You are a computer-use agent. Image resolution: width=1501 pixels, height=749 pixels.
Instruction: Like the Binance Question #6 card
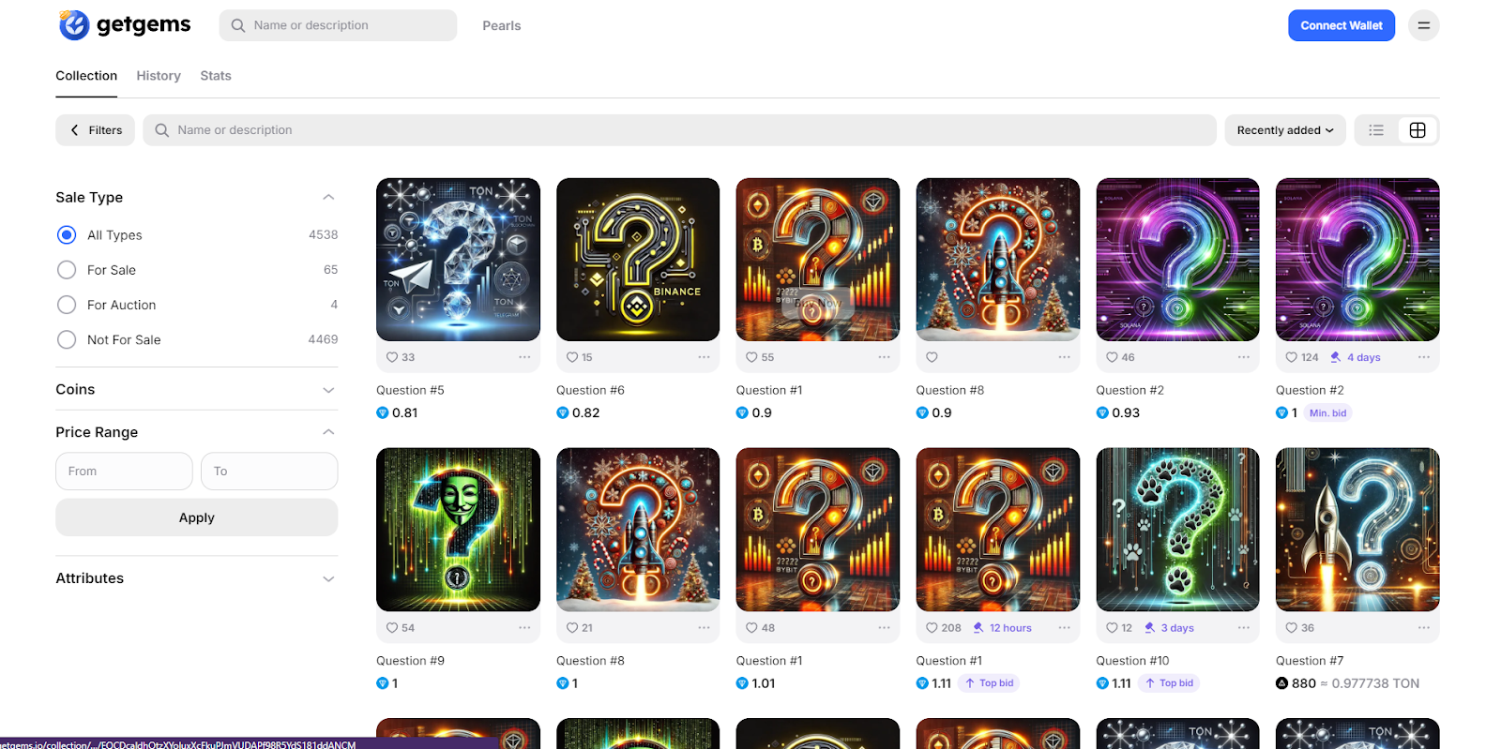572,357
